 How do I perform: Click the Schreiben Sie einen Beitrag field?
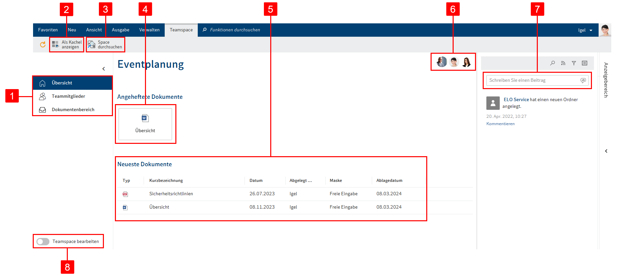tap(533, 80)
